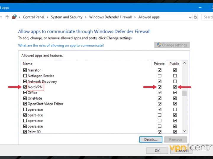Image resolution: width=213 pixels, height=159 pixels.
Task: Open the address bar history dropdown
Action: coord(190,17)
